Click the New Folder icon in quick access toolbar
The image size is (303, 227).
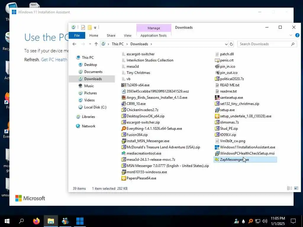(x=90, y=27)
